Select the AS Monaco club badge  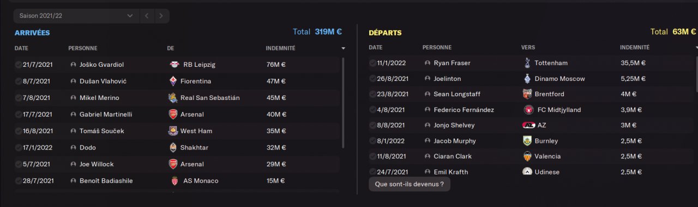pyautogui.click(x=173, y=180)
